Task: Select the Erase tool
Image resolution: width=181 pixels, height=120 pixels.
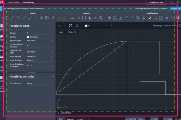Action: [x=150, y=18]
